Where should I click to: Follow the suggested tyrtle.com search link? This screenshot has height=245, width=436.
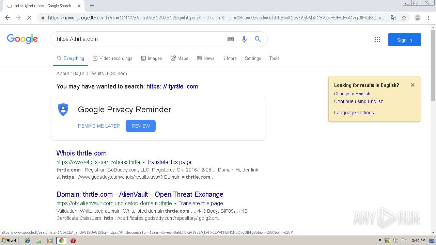pos(172,86)
